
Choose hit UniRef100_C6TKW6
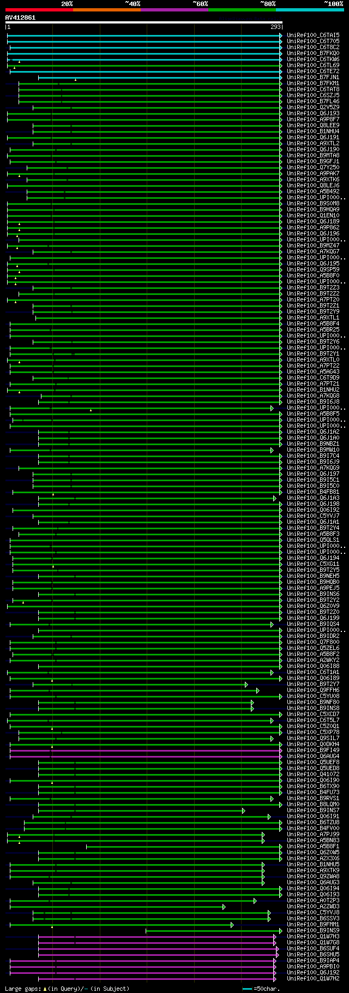coord(313,59)
